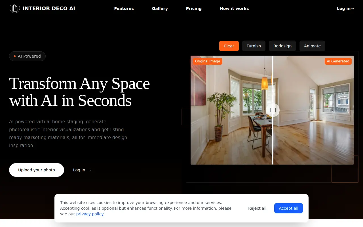Click the Original Image label badge

pyautogui.click(x=208, y=61)
